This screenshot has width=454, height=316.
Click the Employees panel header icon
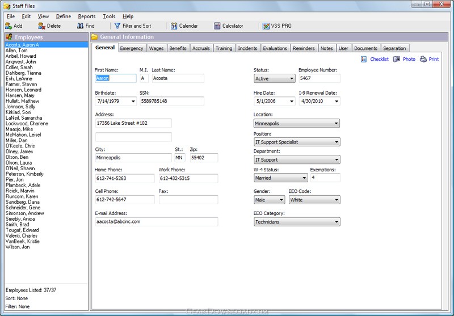coord(9,37)
